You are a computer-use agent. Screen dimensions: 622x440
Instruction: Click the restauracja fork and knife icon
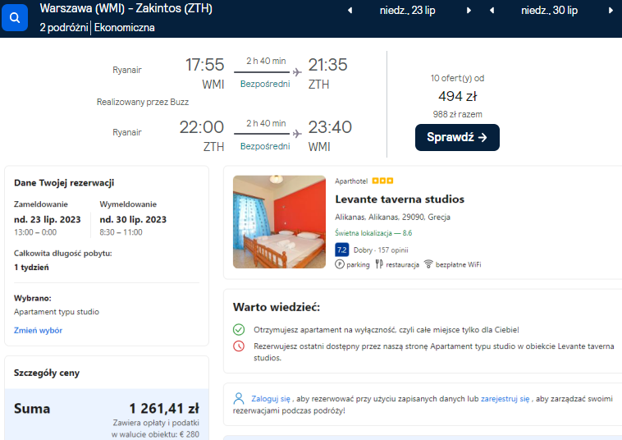coord(379,264)
